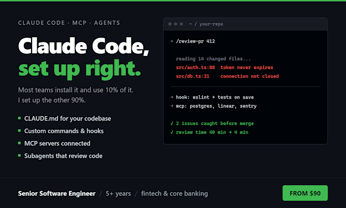Viewport: 346px width, 208px height.
Task: Click the green bullet beside 'Custom commands & hooks'
Action: click(x=19, y=131)
